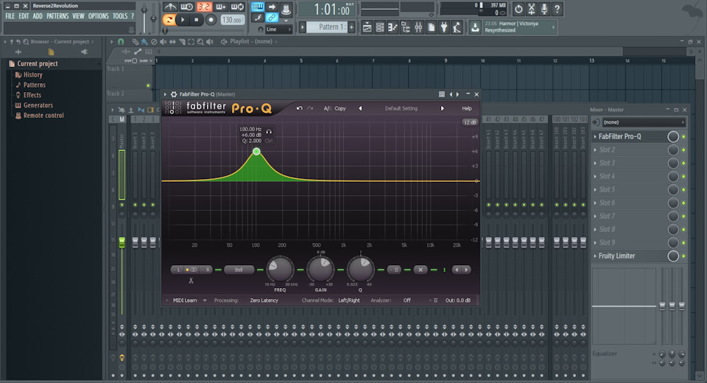707x383 pixels.
Task: Click the Pro-Q Help button
Action: (x=467, y=108)
